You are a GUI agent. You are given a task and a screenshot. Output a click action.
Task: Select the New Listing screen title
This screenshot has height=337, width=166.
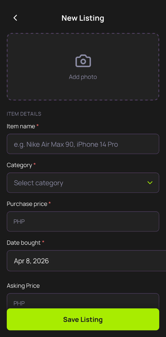(x=83, y=18)
